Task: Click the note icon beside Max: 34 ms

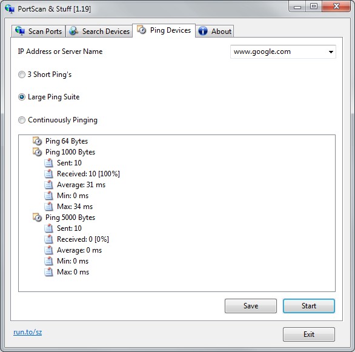Action: (x=48, y=206)
